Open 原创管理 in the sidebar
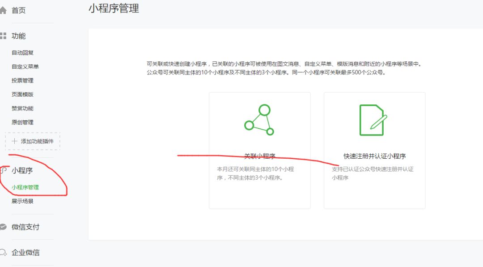This screenshot has height=267, width=483. point(22,122)
